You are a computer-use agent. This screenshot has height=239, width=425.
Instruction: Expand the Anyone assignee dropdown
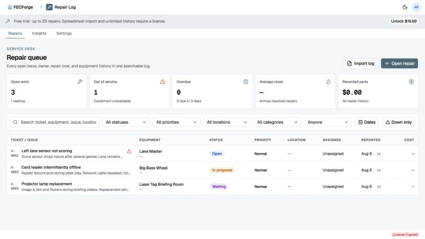click(328, 122)
